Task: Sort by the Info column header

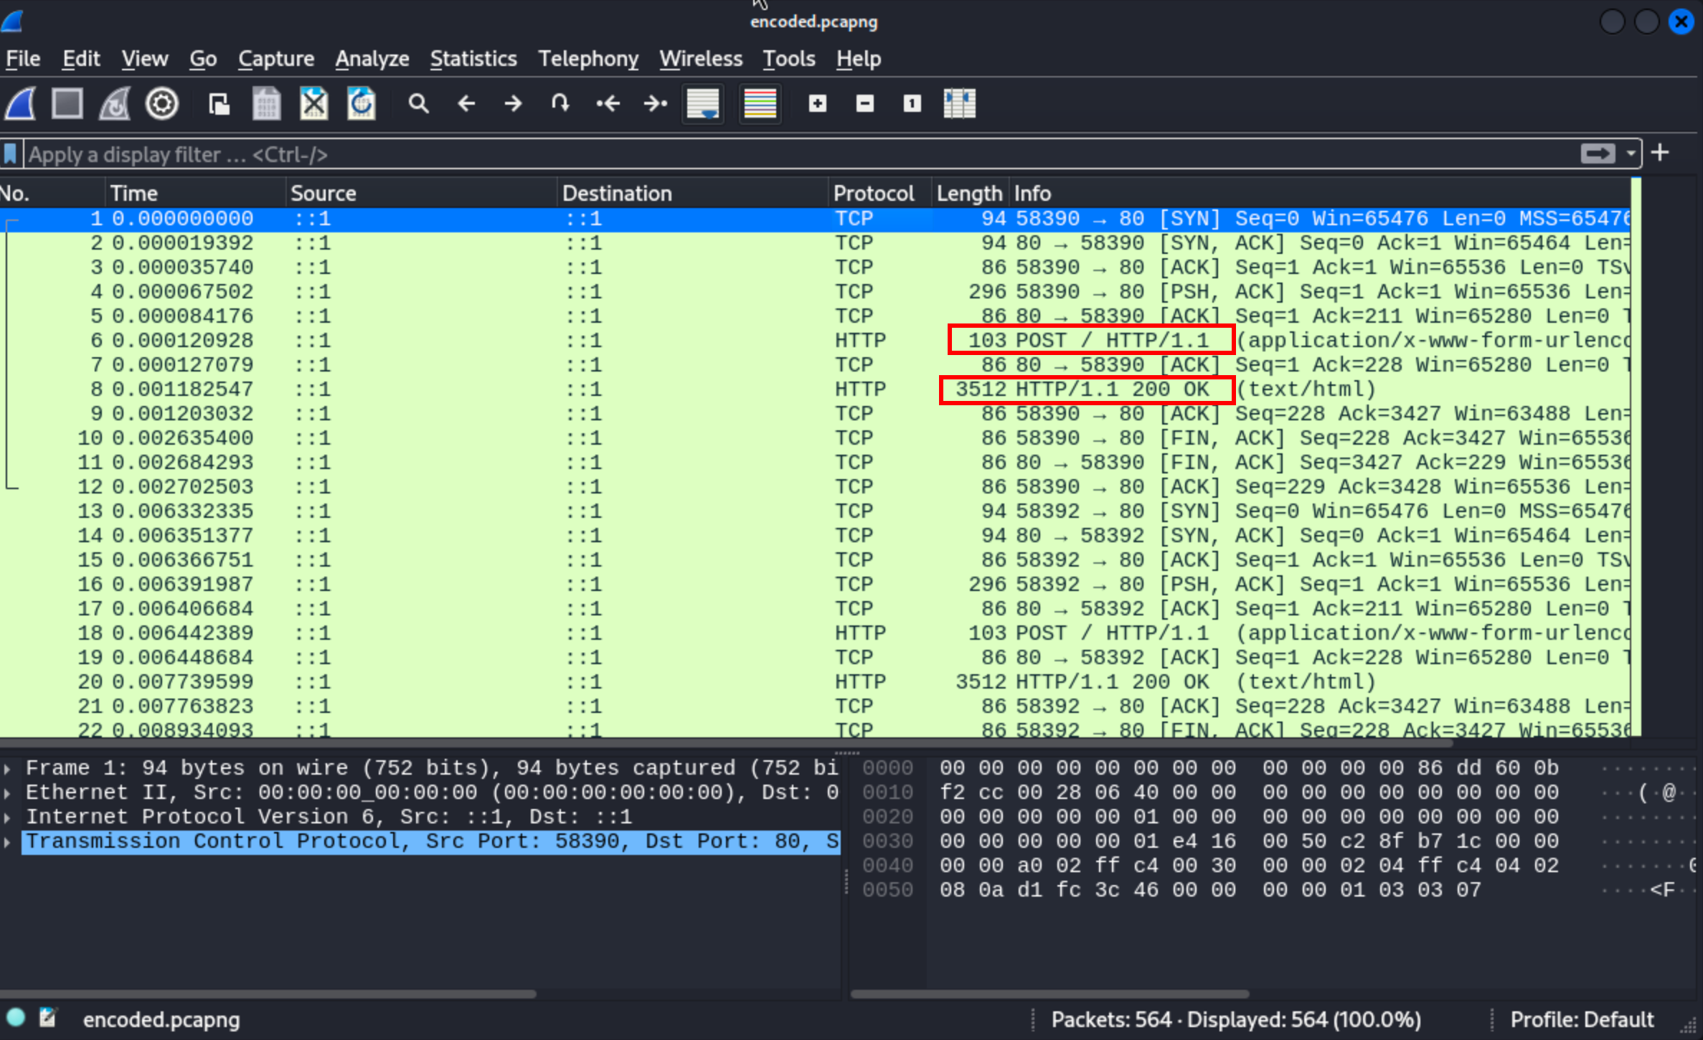Action: pos(1319,193)
